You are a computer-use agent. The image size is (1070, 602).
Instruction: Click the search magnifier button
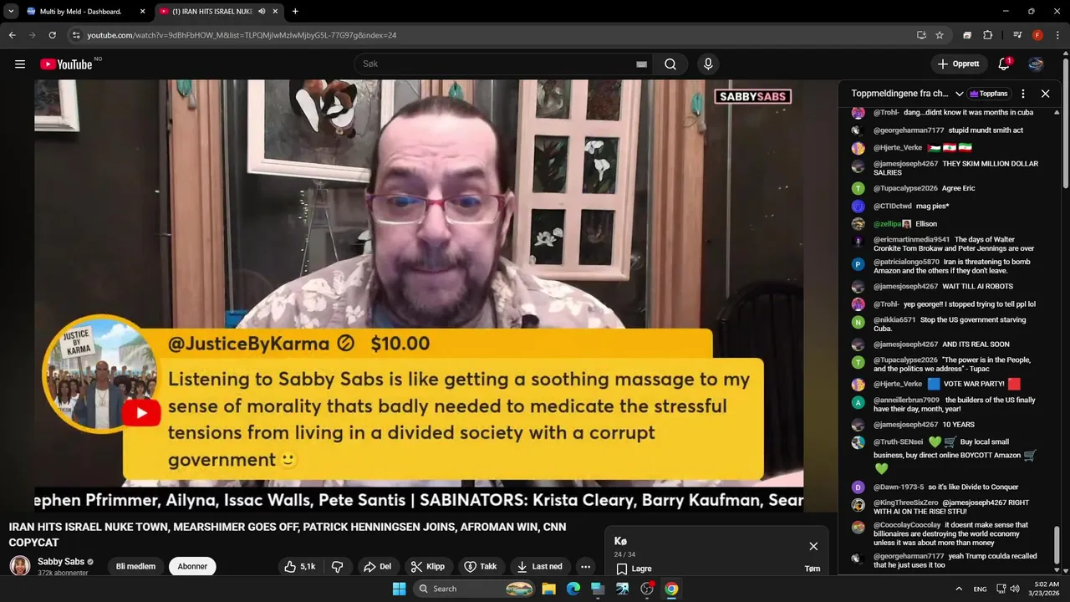(x=670, y=64)
